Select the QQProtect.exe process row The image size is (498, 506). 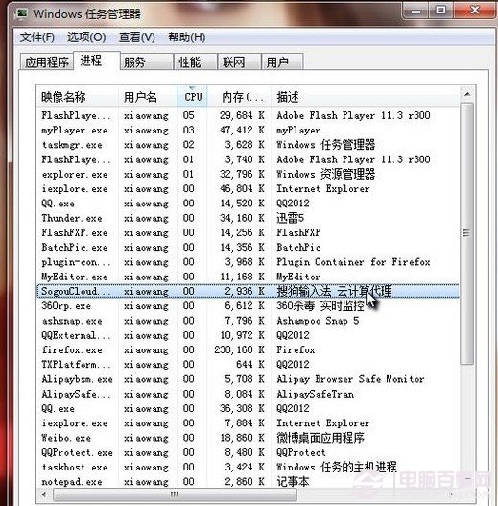(x=248, y=452)
